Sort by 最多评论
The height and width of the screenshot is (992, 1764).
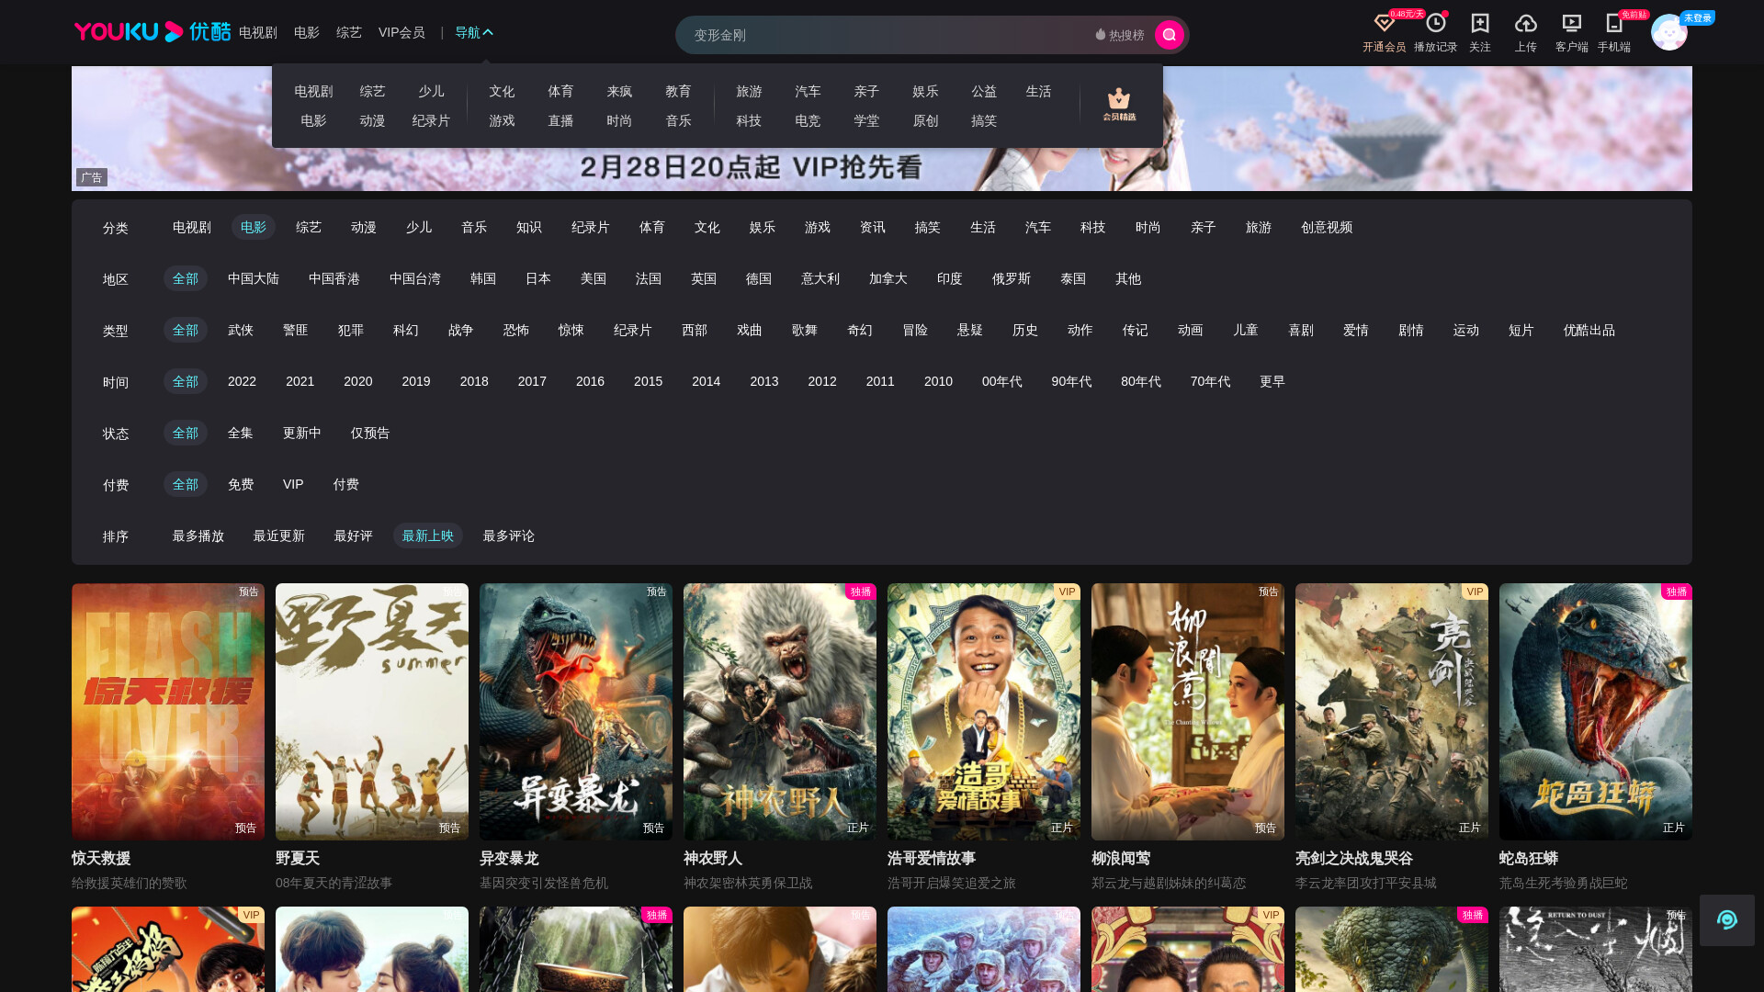pos(509,535)
